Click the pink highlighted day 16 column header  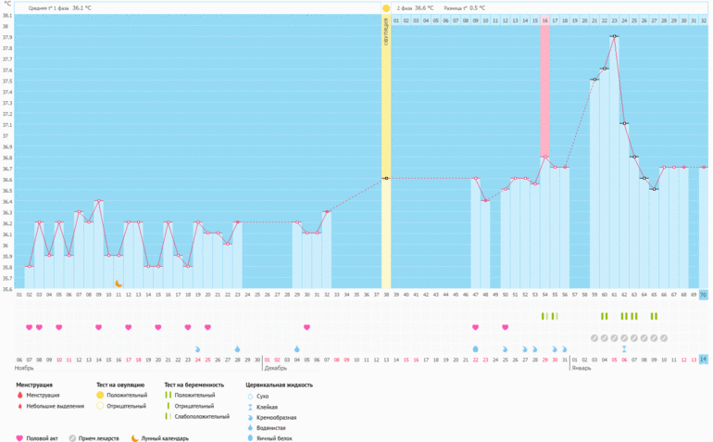tap(544, 20)
